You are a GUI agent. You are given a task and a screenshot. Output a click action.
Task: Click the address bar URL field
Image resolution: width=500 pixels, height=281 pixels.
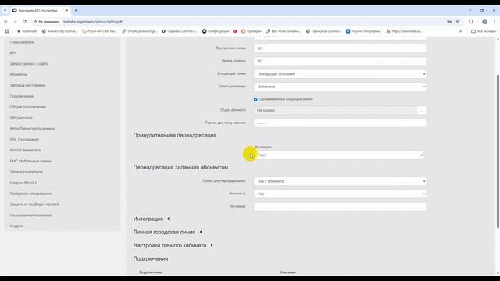pos(248,22)
